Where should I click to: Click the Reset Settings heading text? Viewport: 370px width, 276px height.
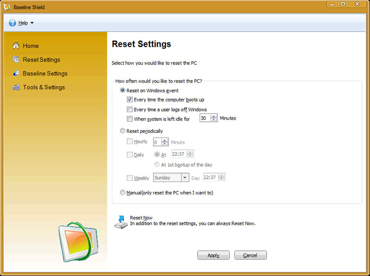click(x=141, y=44)
